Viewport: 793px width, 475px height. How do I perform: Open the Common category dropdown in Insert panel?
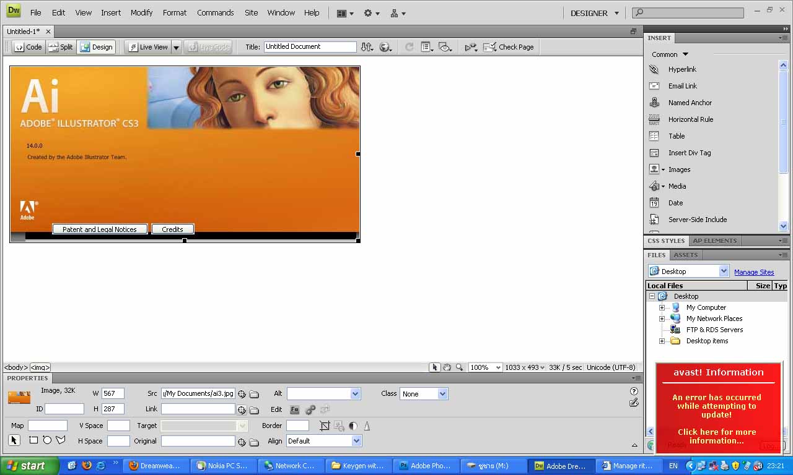point(670,54)
